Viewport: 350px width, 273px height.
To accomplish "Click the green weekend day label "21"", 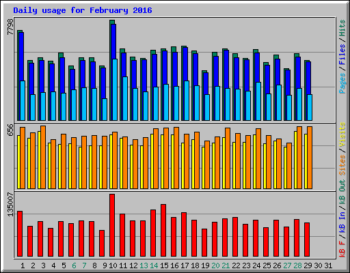I will [x=226, y=265].
